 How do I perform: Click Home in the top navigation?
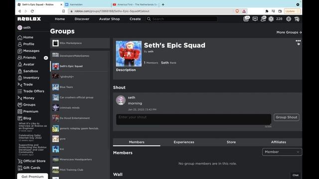tap(60, 19)
